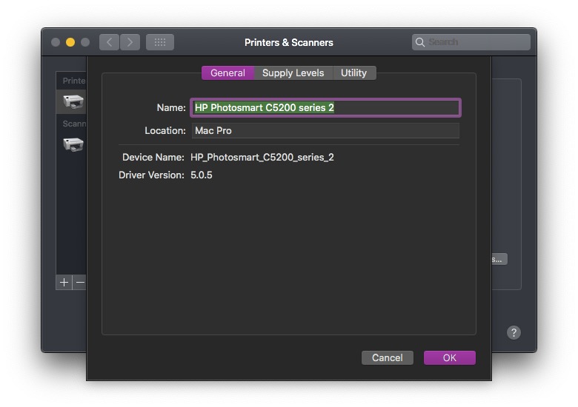
Task: Open the Utility tab
Action: [353, 73]
